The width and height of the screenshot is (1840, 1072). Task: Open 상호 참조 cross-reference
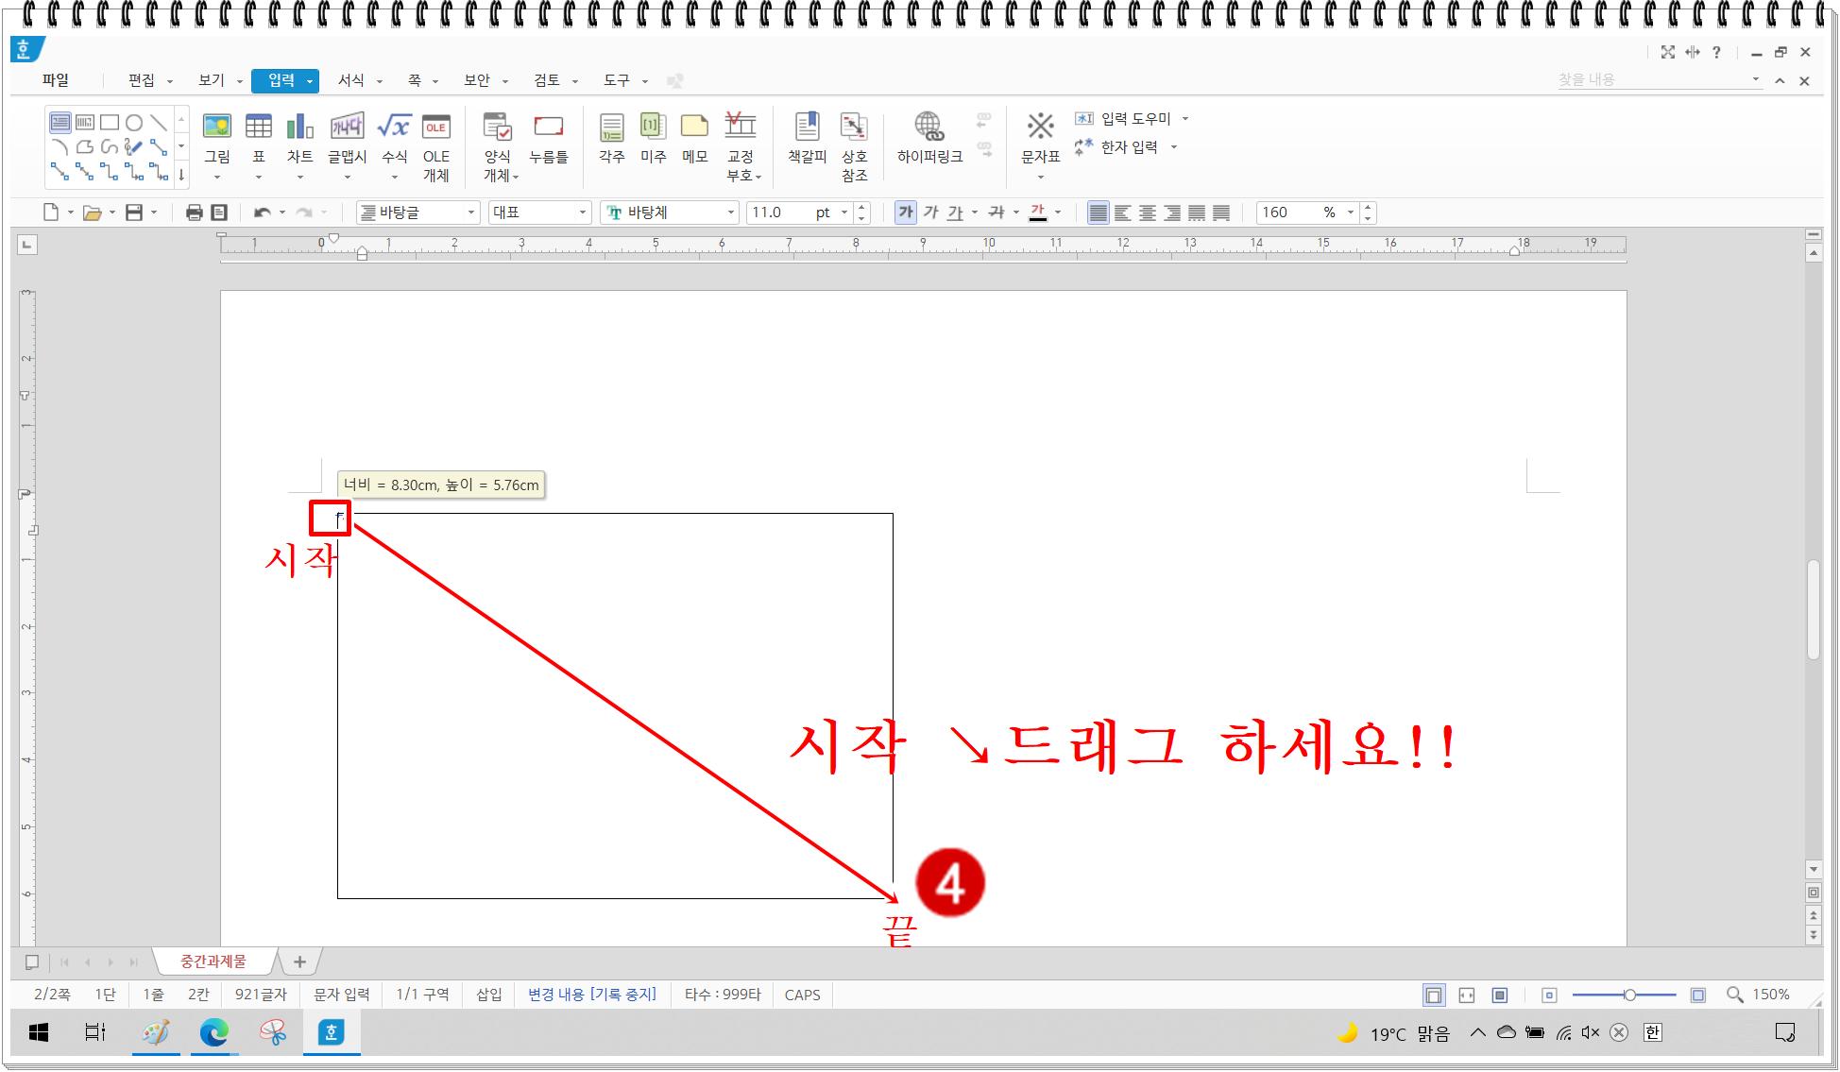pyautogui.click(x=855, y=146)
